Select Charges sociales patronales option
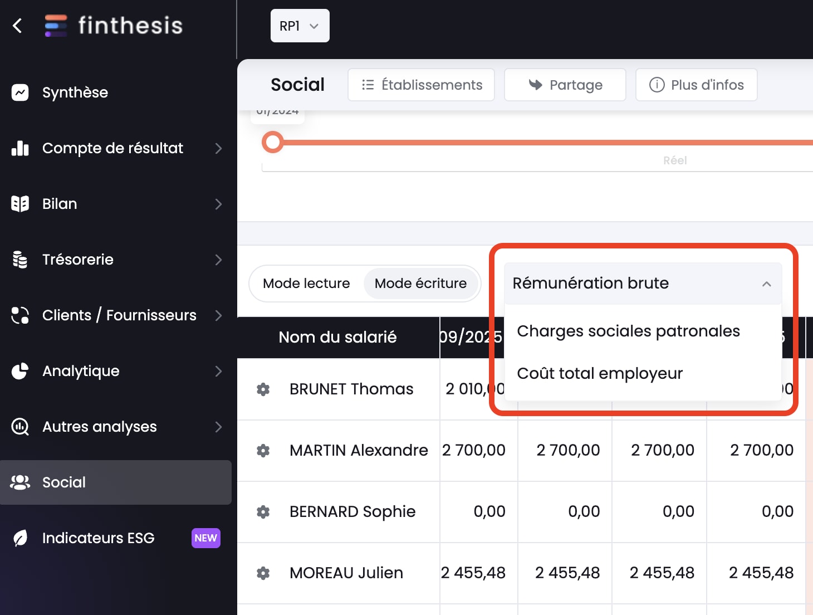 [628, 331]
